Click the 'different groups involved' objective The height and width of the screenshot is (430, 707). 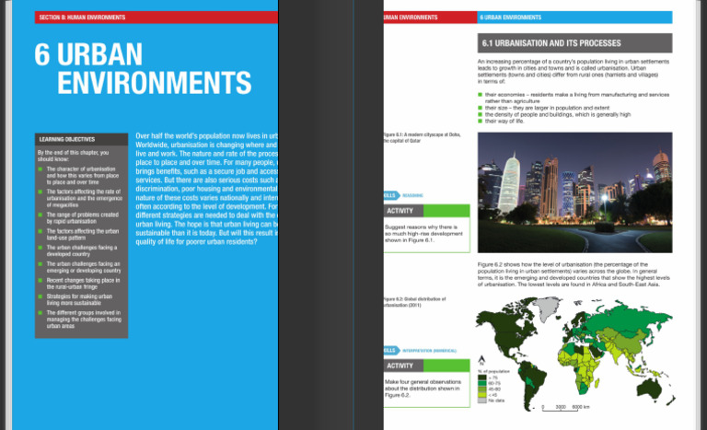click(x=84, y=319)
